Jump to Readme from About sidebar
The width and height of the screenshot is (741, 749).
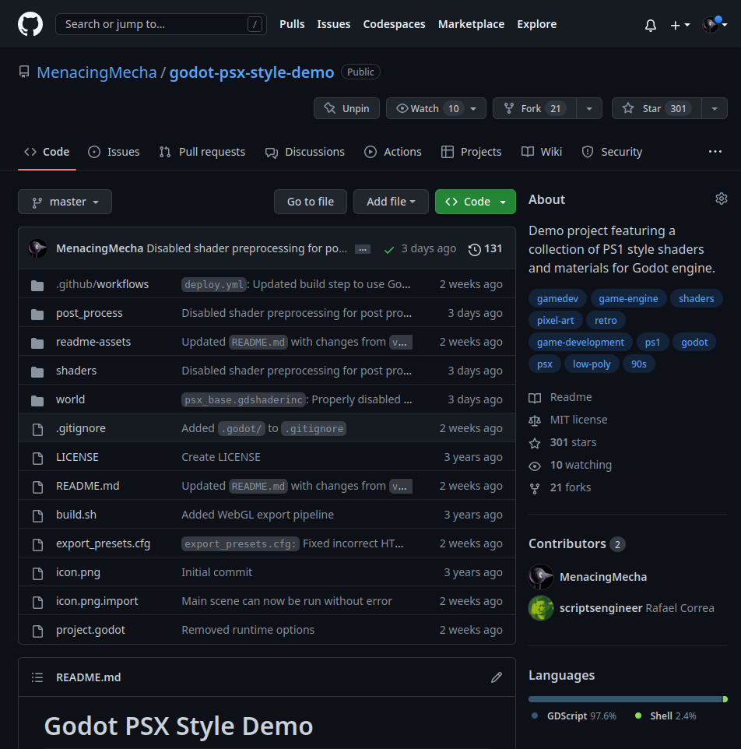coord(560,397)
